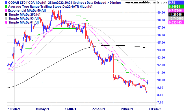
Task: Click the blue CODAN LTD legend swatch
Action: [x=6, y=3]
